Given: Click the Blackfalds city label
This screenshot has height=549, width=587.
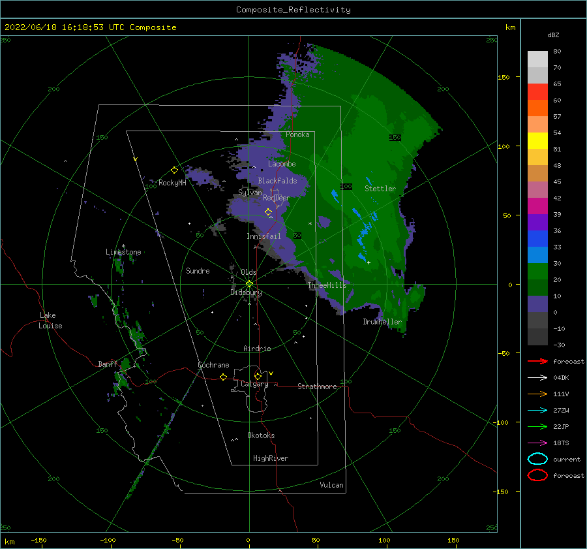Looking at the screenshot, I should 277,181.
